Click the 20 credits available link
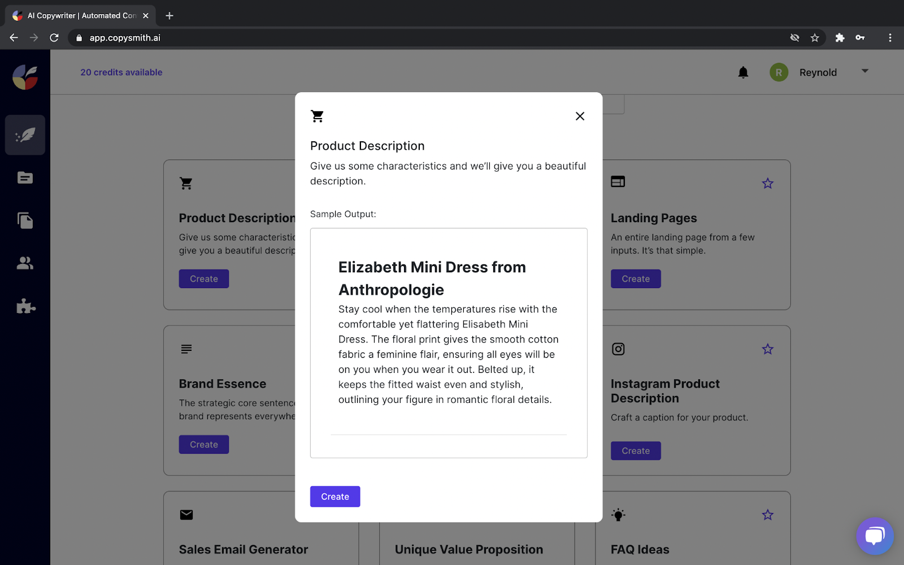Image resolution: width=904 pixels, height=565 pixels. coord(121,72)
